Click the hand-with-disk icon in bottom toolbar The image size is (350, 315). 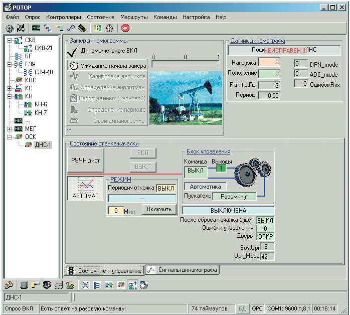coord(144,285)
